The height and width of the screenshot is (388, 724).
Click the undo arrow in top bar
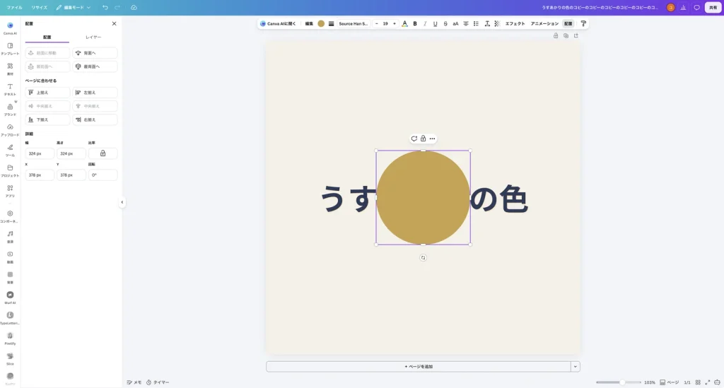click(x=105, y=7)
